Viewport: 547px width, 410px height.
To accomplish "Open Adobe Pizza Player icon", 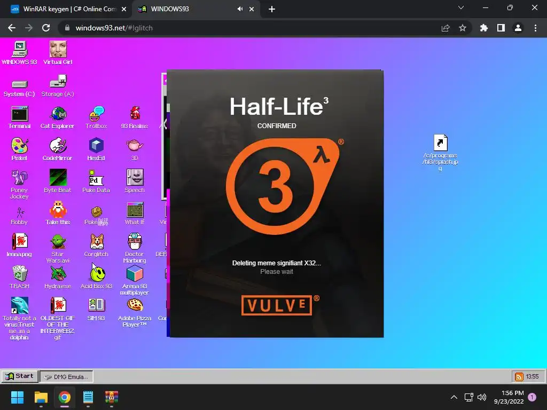I will 135,313.
